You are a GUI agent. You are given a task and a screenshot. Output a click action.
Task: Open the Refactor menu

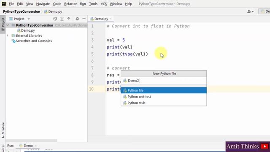tap(70, 4)
